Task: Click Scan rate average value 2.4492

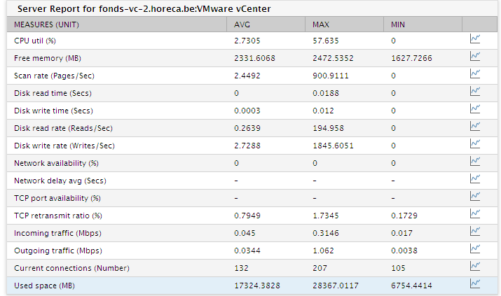Action: pos(247,76)
